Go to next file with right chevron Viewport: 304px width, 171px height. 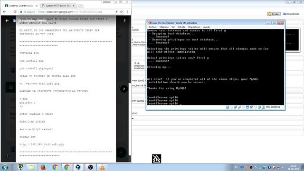click(x=124, y=89)
